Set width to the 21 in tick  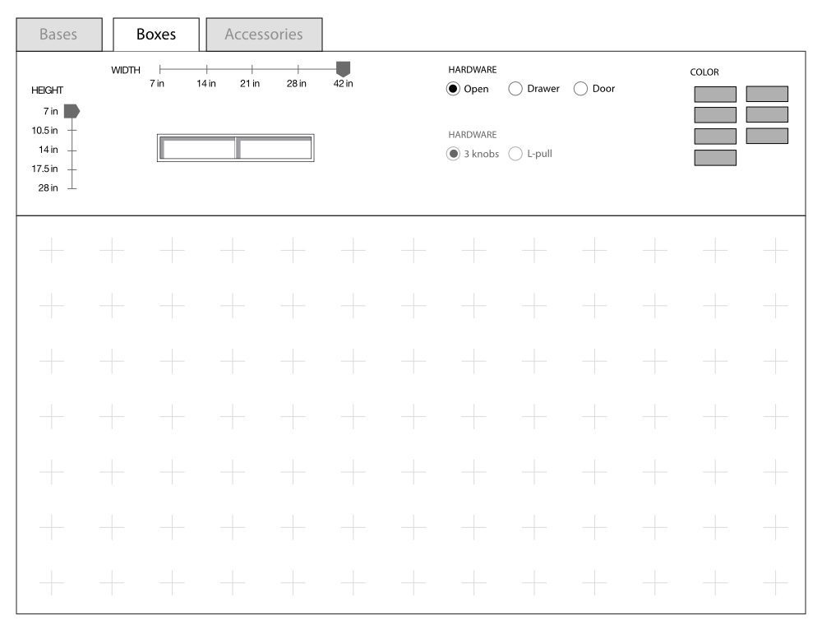[252, 69]
